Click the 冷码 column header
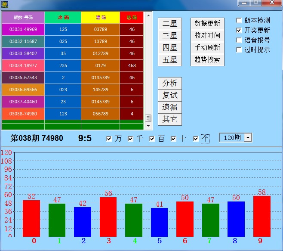 click(63, 18)
